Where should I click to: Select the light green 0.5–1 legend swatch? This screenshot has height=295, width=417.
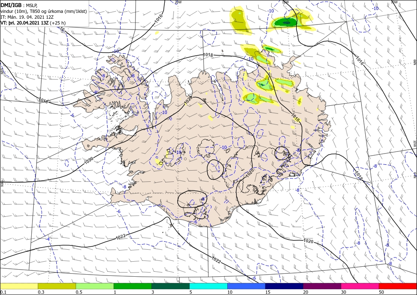[x=95, y=286]
